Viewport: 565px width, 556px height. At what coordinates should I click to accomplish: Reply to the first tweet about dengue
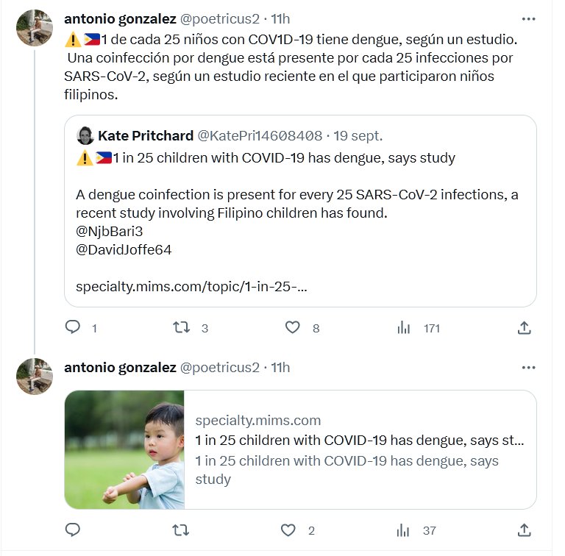[73, 327]
